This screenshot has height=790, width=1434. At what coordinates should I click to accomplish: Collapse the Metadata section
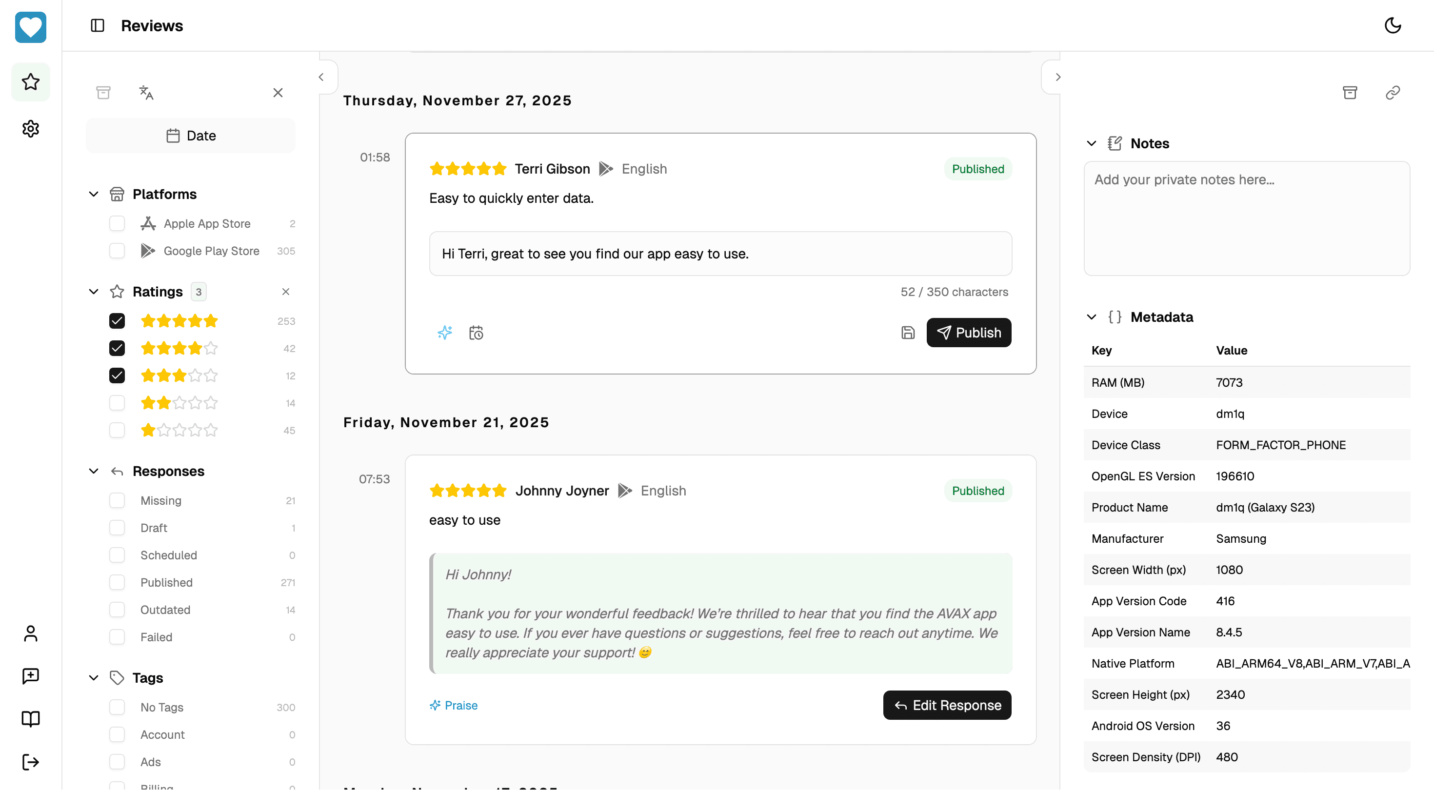pyautogui.click(x=1091, y=317)
